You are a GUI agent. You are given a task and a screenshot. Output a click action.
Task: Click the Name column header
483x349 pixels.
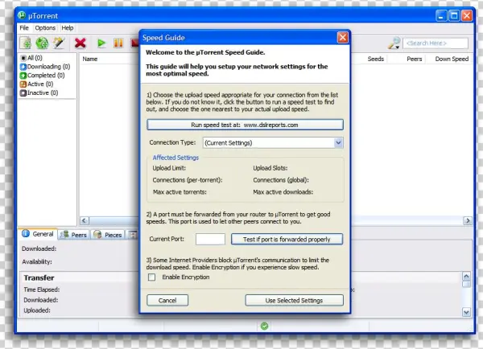90,59
